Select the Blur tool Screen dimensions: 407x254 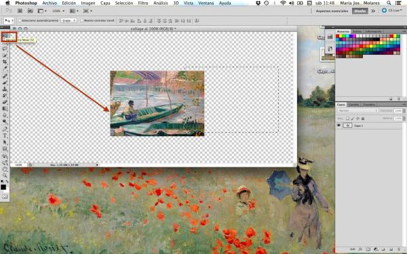pos(5,115)
